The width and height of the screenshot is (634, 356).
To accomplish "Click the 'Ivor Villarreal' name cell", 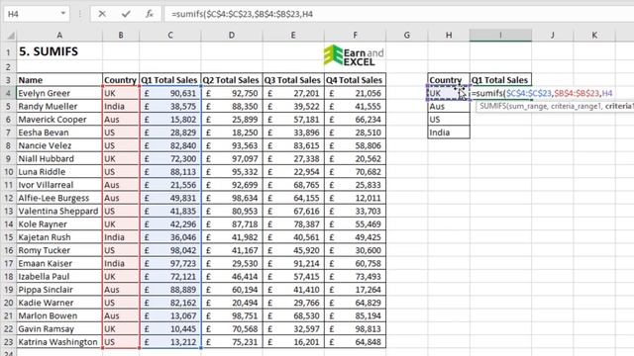I will pos(59,185).
